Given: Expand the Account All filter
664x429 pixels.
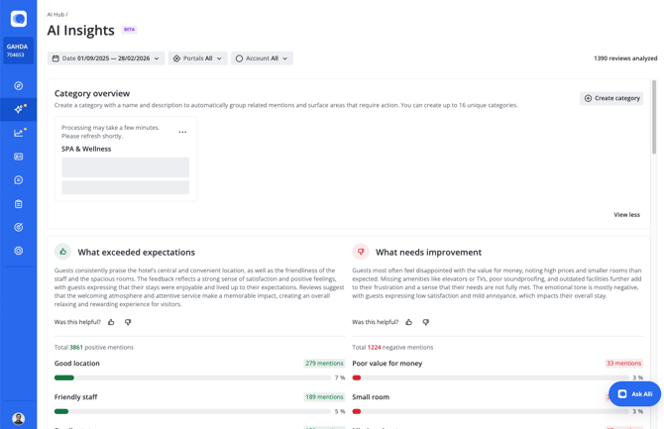Looking at the screenshot, I should pos(262,58).
